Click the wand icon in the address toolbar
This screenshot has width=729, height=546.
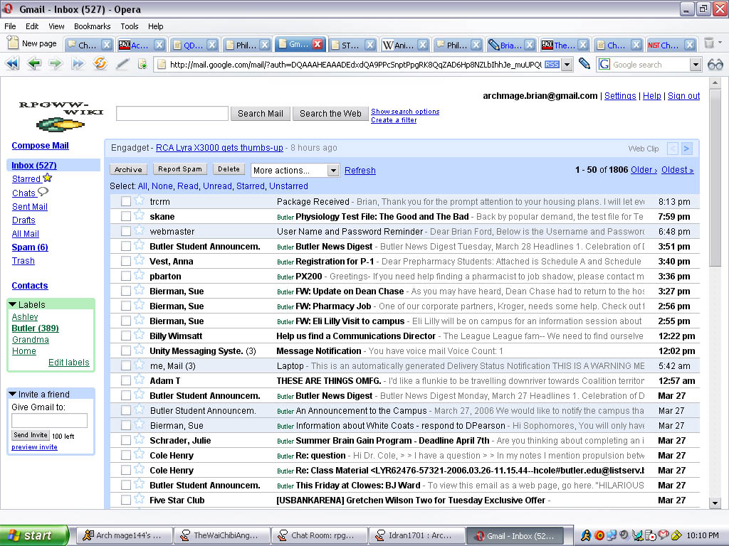[122, 63]
